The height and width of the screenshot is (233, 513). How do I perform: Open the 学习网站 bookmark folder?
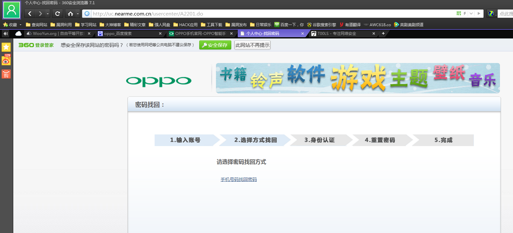pos(86,25)
